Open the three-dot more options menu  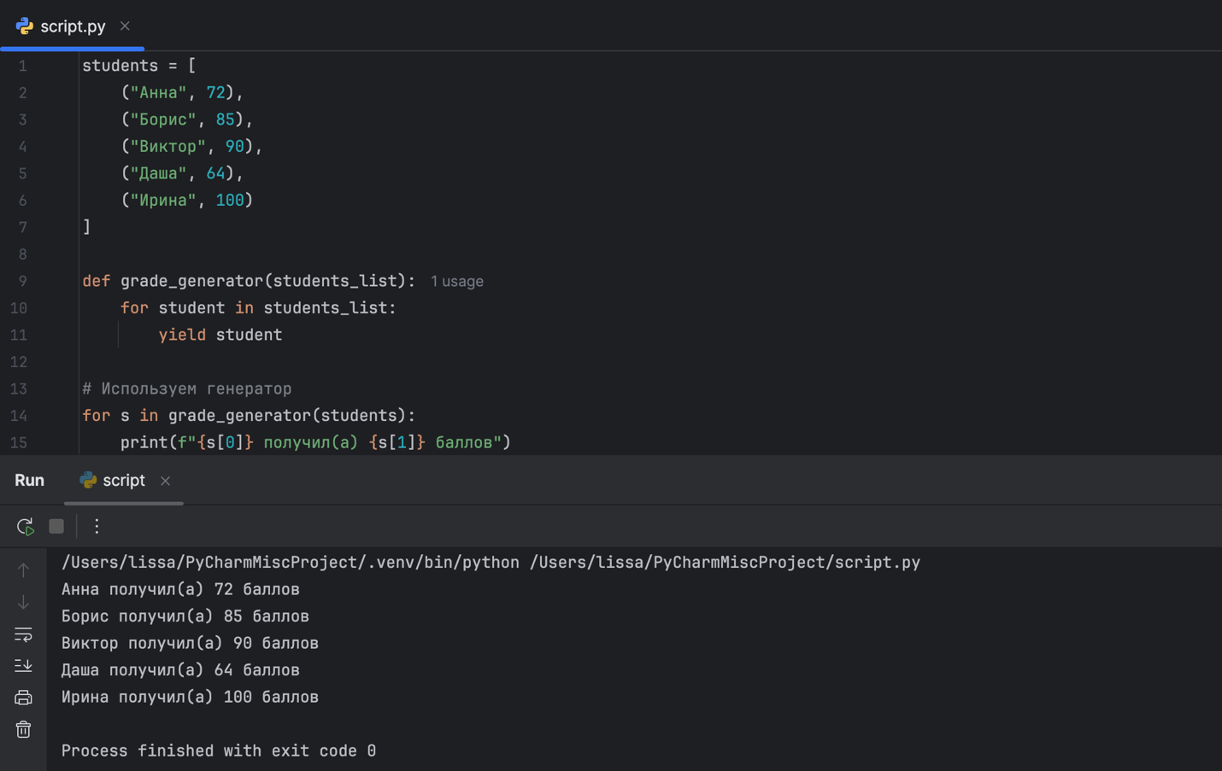(97, 527)
